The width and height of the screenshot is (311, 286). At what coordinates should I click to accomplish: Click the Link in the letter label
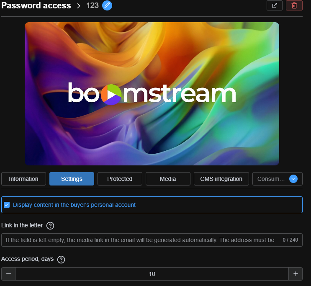coord(22,225)
